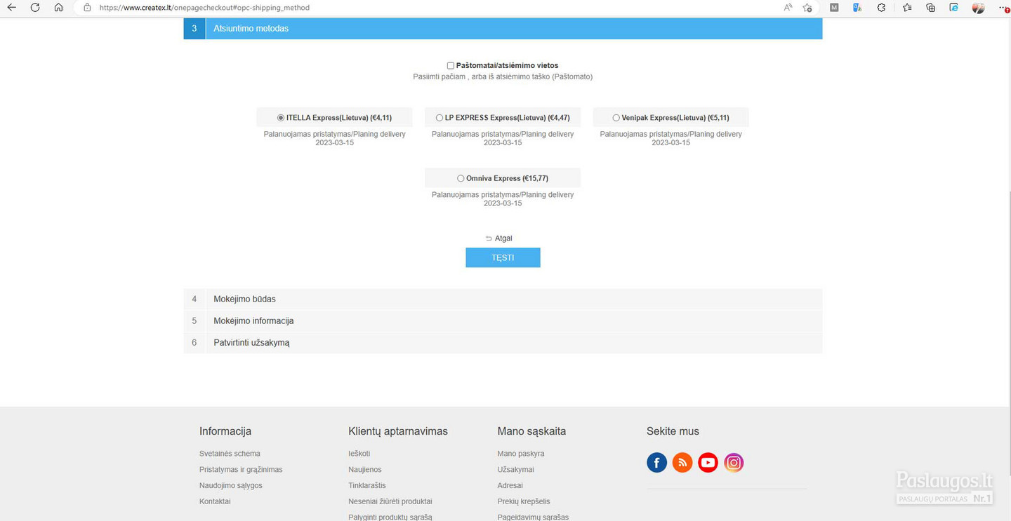Open the gray M extension icon
This screenshot has height=521, width=1011.
(834, 8)
